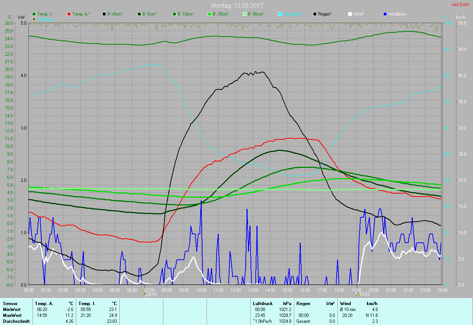
Task: Click the sunrise icon at 06:43
Action: [145, 294]
